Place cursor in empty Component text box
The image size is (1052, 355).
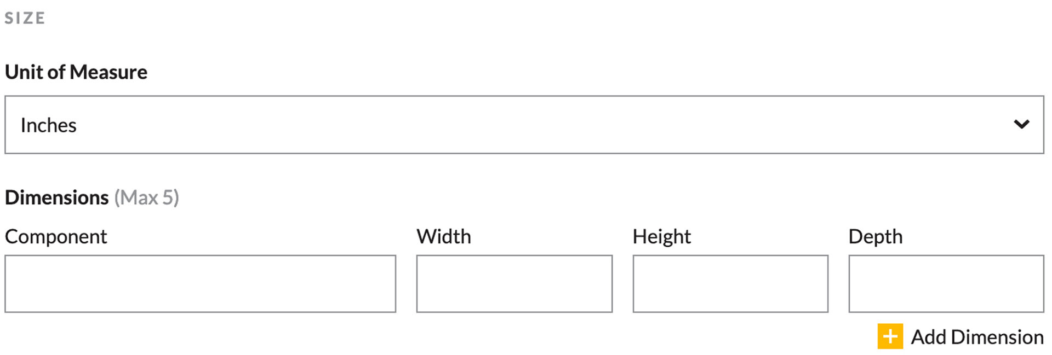(x=201, y=284)
